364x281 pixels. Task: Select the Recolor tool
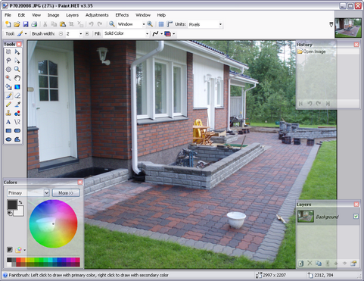(17, 113)
